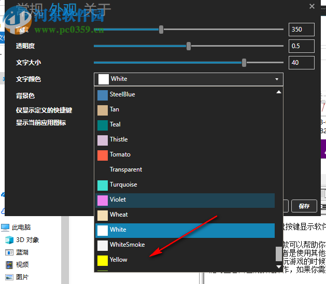Select the Thistle color entry
This screenshot has width=326, height=284.
pos(185,140)
